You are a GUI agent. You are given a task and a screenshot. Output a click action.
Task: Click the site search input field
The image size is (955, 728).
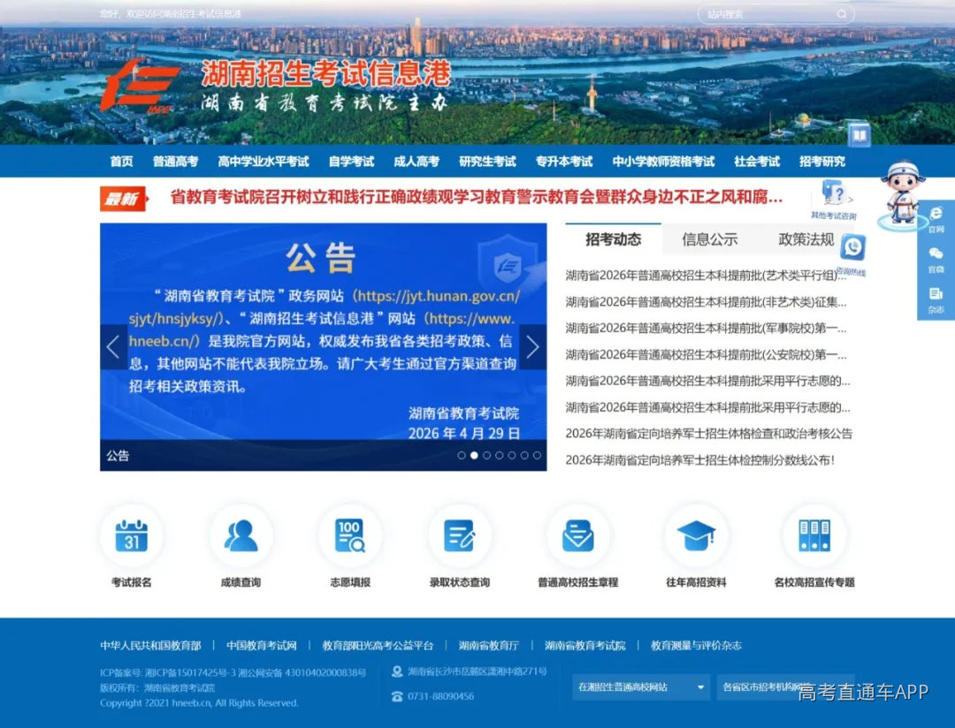tap(776, 14)
